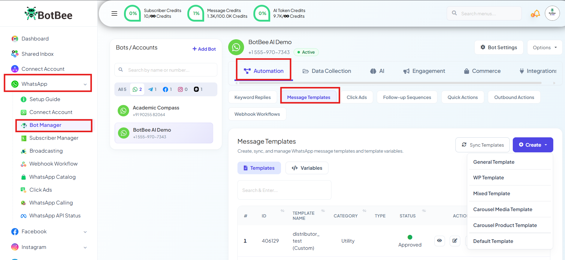Open Webhook Workflow in sidebar
Image resolution: width=565 pixels, height=260 pixels.
[53, 164]
